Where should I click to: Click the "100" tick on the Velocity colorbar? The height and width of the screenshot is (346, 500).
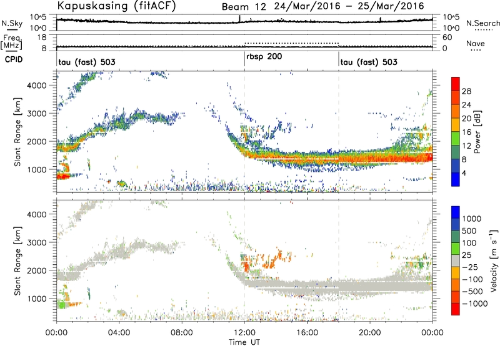(469, 243)
